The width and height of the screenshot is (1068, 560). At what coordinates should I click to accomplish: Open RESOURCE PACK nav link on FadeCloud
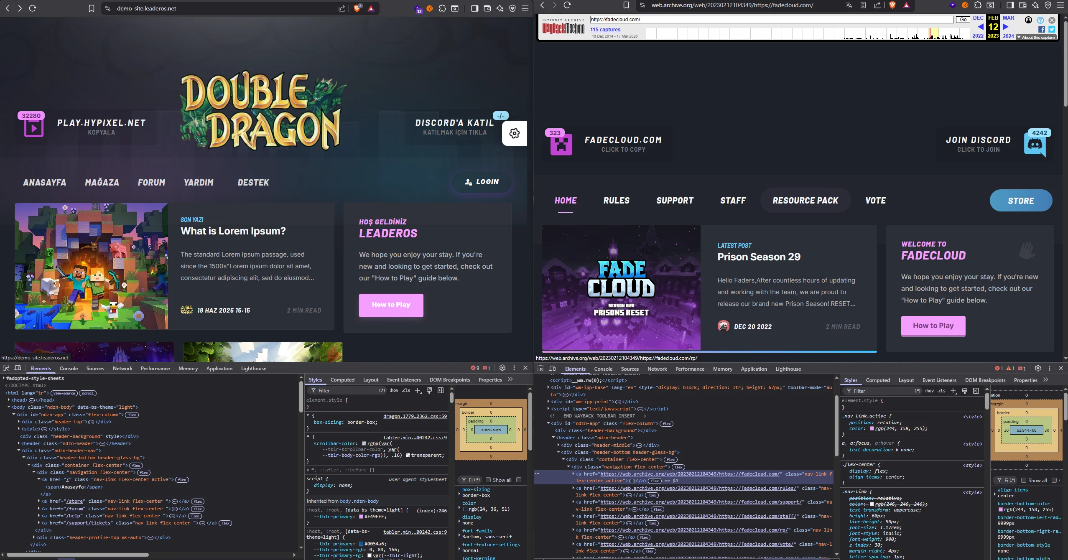(805, 201)
